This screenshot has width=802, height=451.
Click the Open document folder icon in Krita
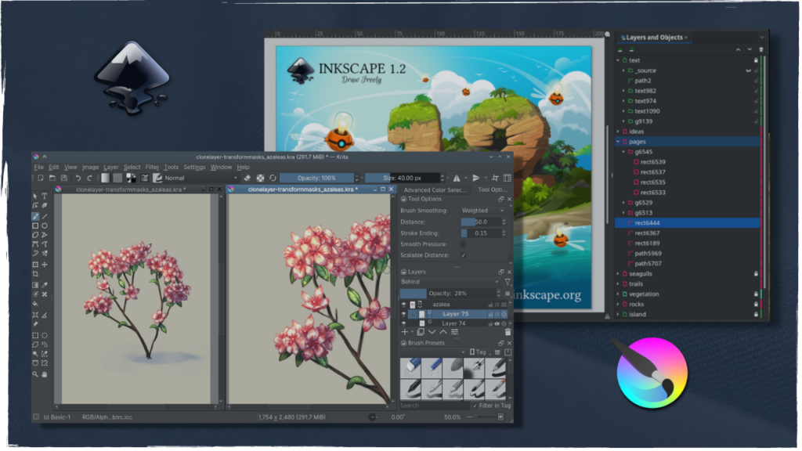click(x=52, y=178)
